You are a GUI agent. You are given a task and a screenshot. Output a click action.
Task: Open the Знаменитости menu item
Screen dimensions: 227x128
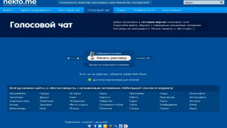coord(144,10)
